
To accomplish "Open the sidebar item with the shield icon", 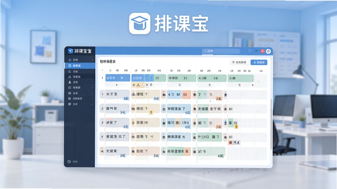I will pos(80,104).
